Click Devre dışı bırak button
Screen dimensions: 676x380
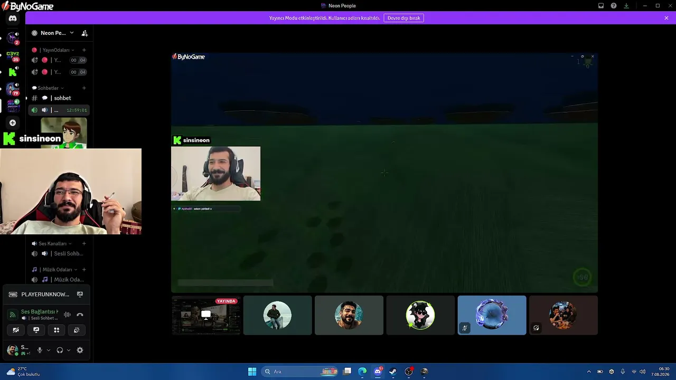pyautogui.click(x=403, y=18)
